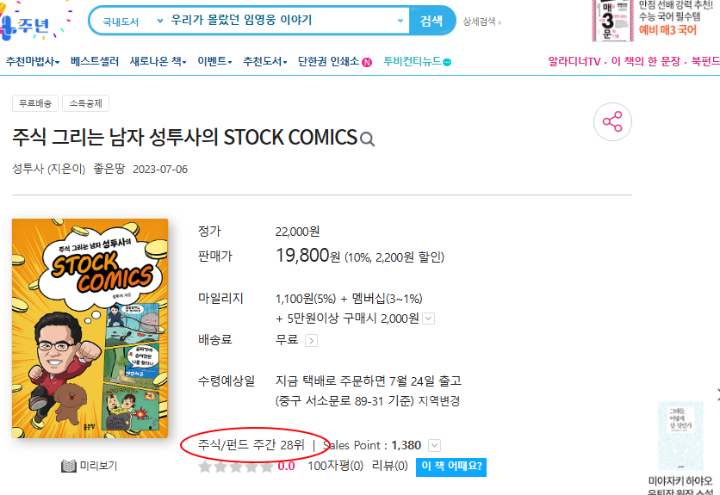Screen dimensions: 720x495
Task: Expand the mileage details chevron
Action: click(x=428, y=319)
